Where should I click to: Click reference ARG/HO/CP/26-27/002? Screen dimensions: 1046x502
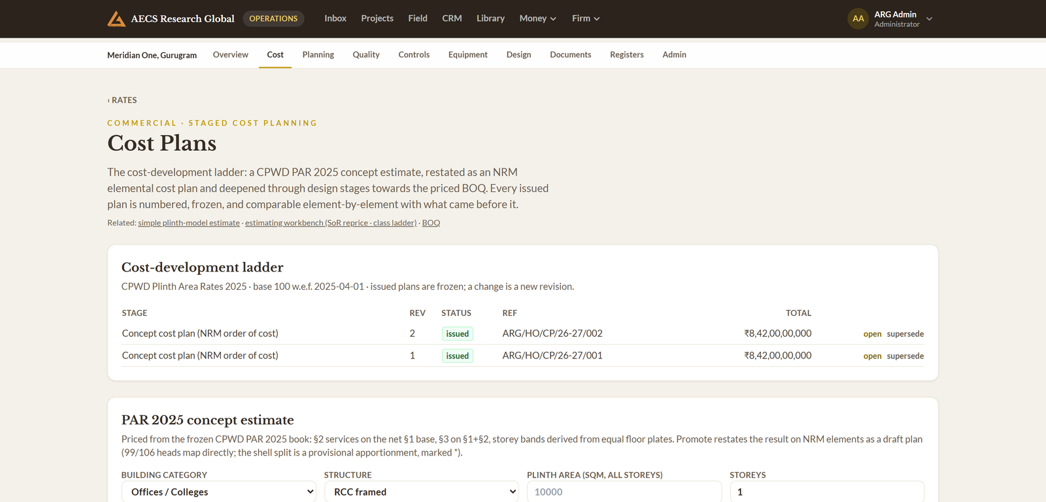(552, 334)
